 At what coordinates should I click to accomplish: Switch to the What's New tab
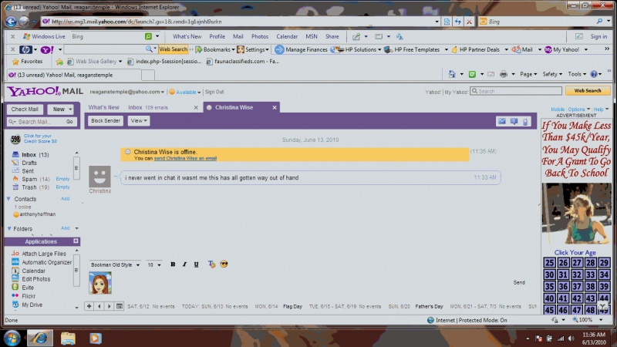click(103, 107)
